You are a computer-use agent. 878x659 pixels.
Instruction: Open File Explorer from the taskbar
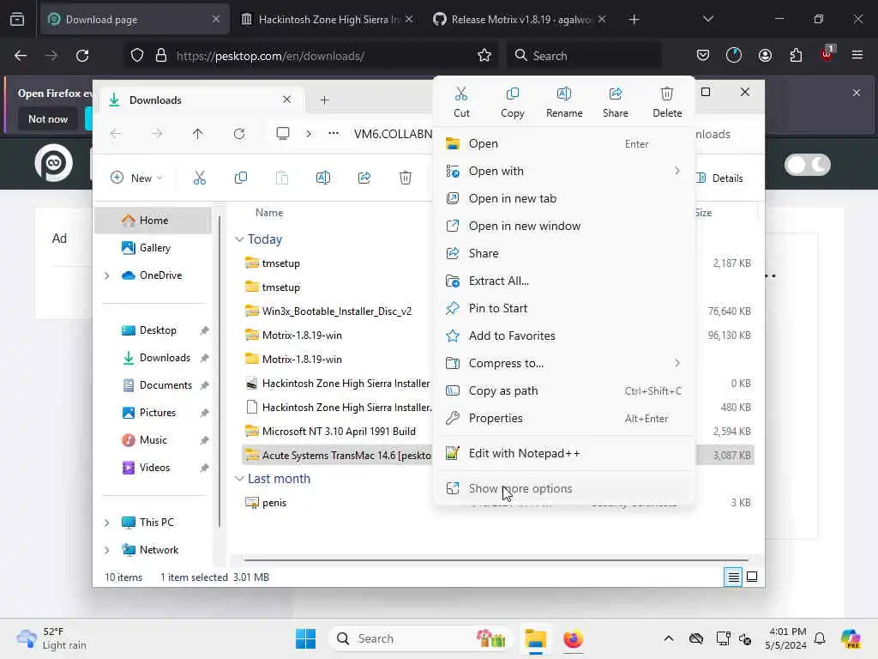point(535,638)
